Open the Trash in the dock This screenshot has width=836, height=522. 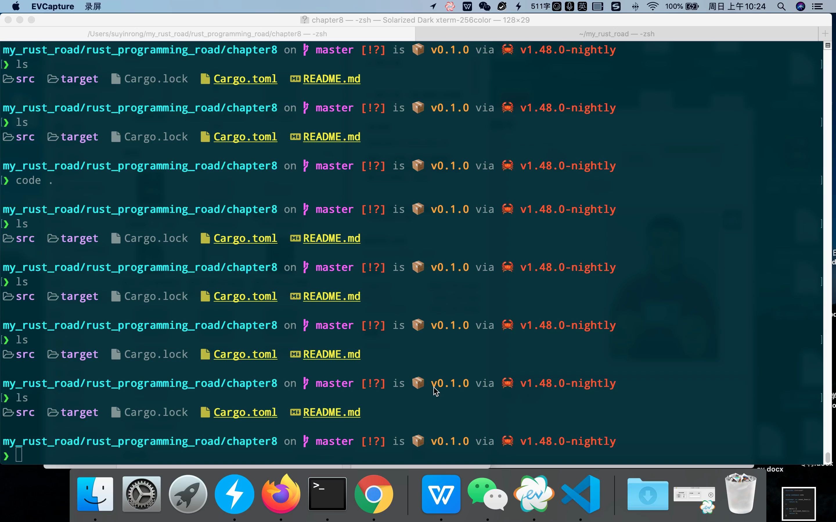[740, 494]
